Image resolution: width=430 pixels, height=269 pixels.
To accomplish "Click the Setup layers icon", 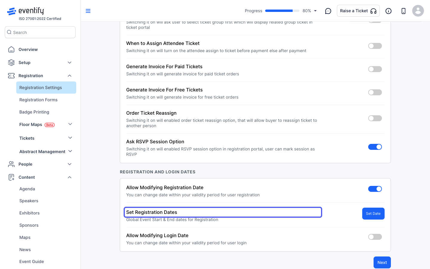I will click(x=11, y=63).
